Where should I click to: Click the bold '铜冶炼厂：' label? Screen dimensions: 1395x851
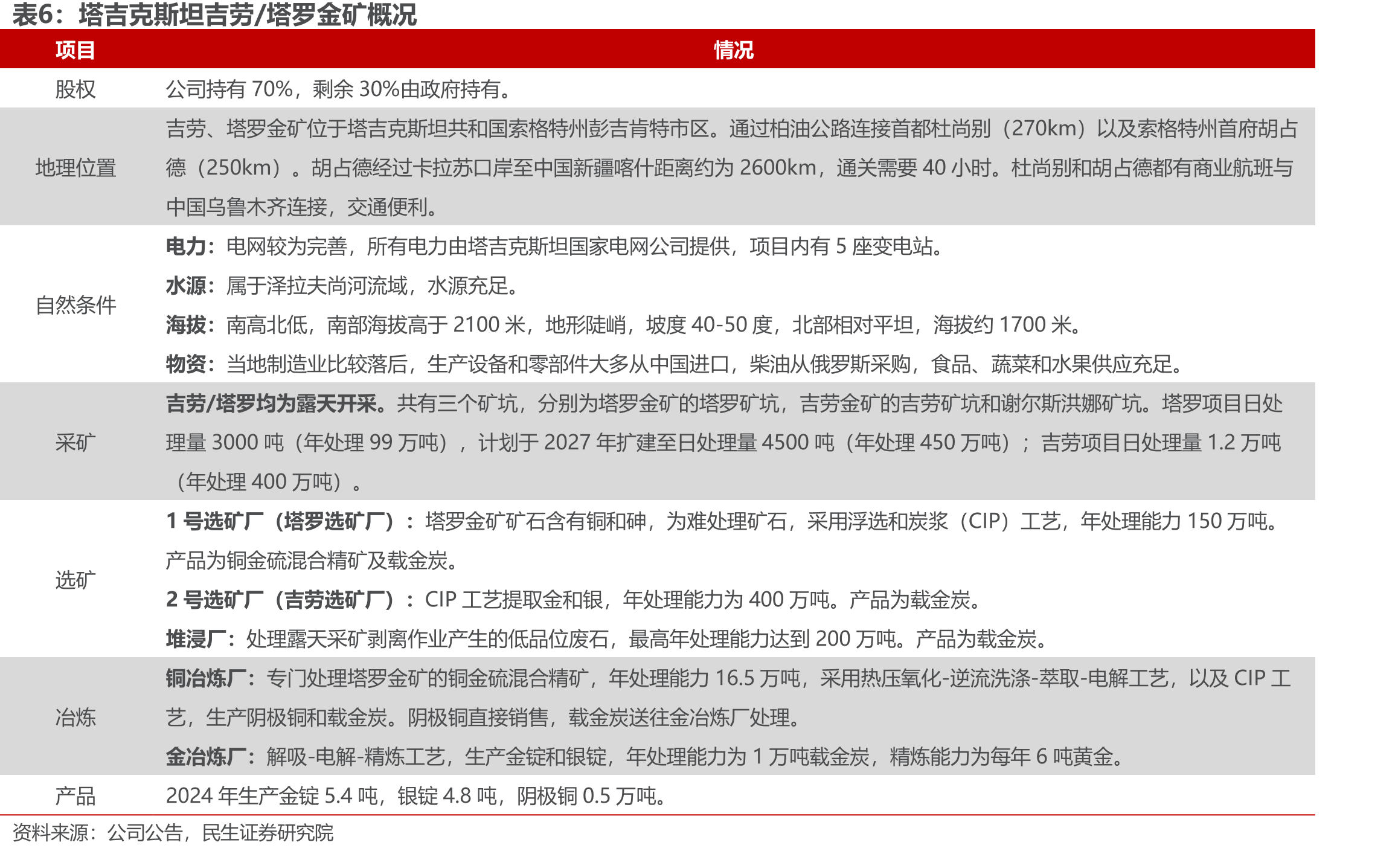pyautogui.click(x=211, y=678)
